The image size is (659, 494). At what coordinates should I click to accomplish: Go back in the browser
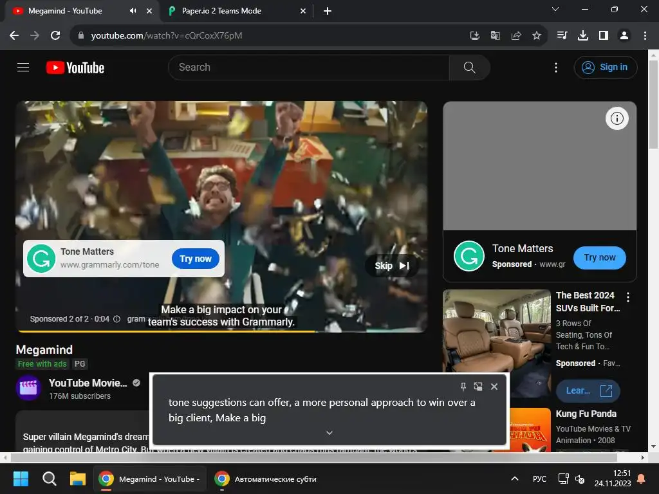coord(14,35)
